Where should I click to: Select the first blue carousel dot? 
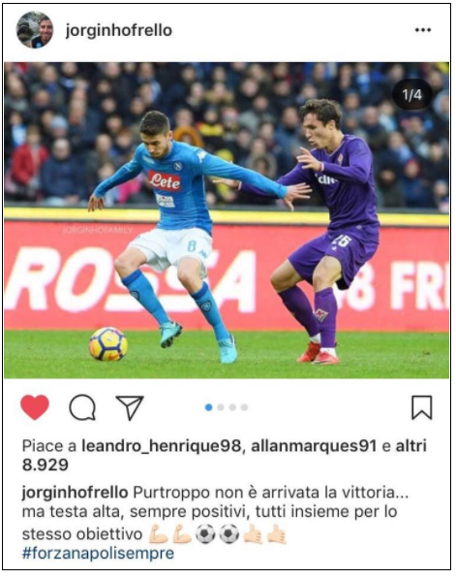tap(209, 407)
